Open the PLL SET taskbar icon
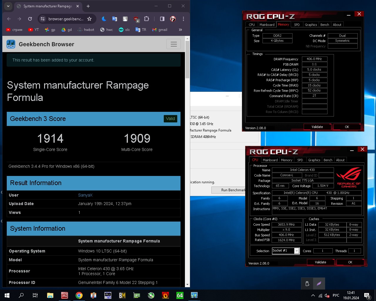The image size is (376, 301). (108, 295)
